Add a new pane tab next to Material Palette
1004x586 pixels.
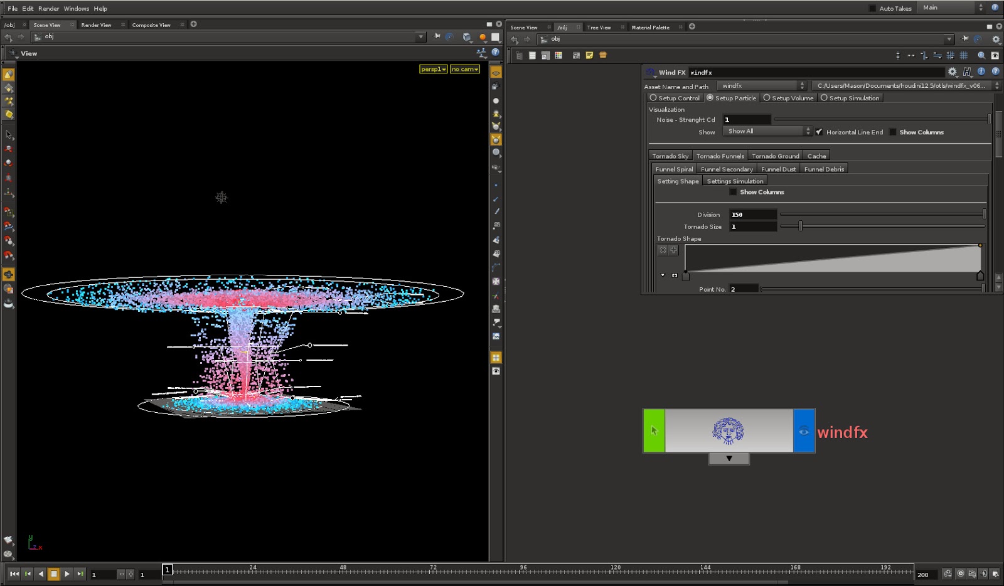coord(692,27)
